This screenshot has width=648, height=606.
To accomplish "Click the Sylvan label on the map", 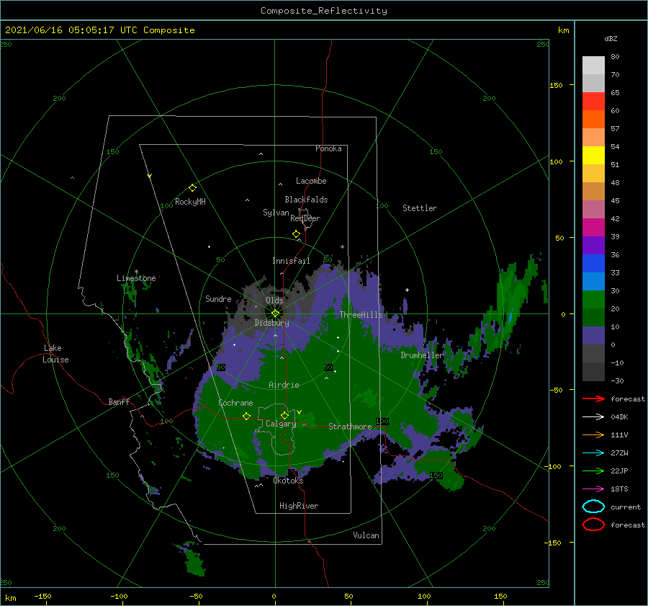I will point(276,213).
